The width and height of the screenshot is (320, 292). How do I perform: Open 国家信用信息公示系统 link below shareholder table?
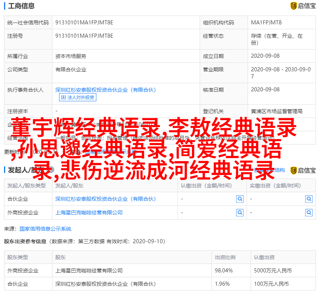tap(45, 229)
